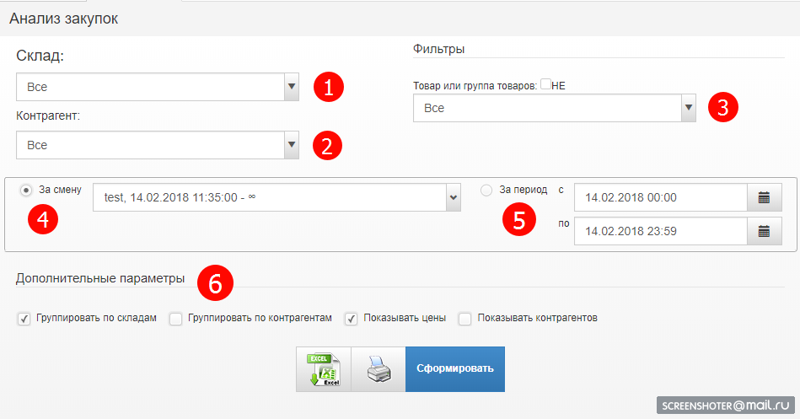Image resolution: width=800 pixels, height=419 pixels.
Task: Click red marker number 6
Action: pos(215,284)
